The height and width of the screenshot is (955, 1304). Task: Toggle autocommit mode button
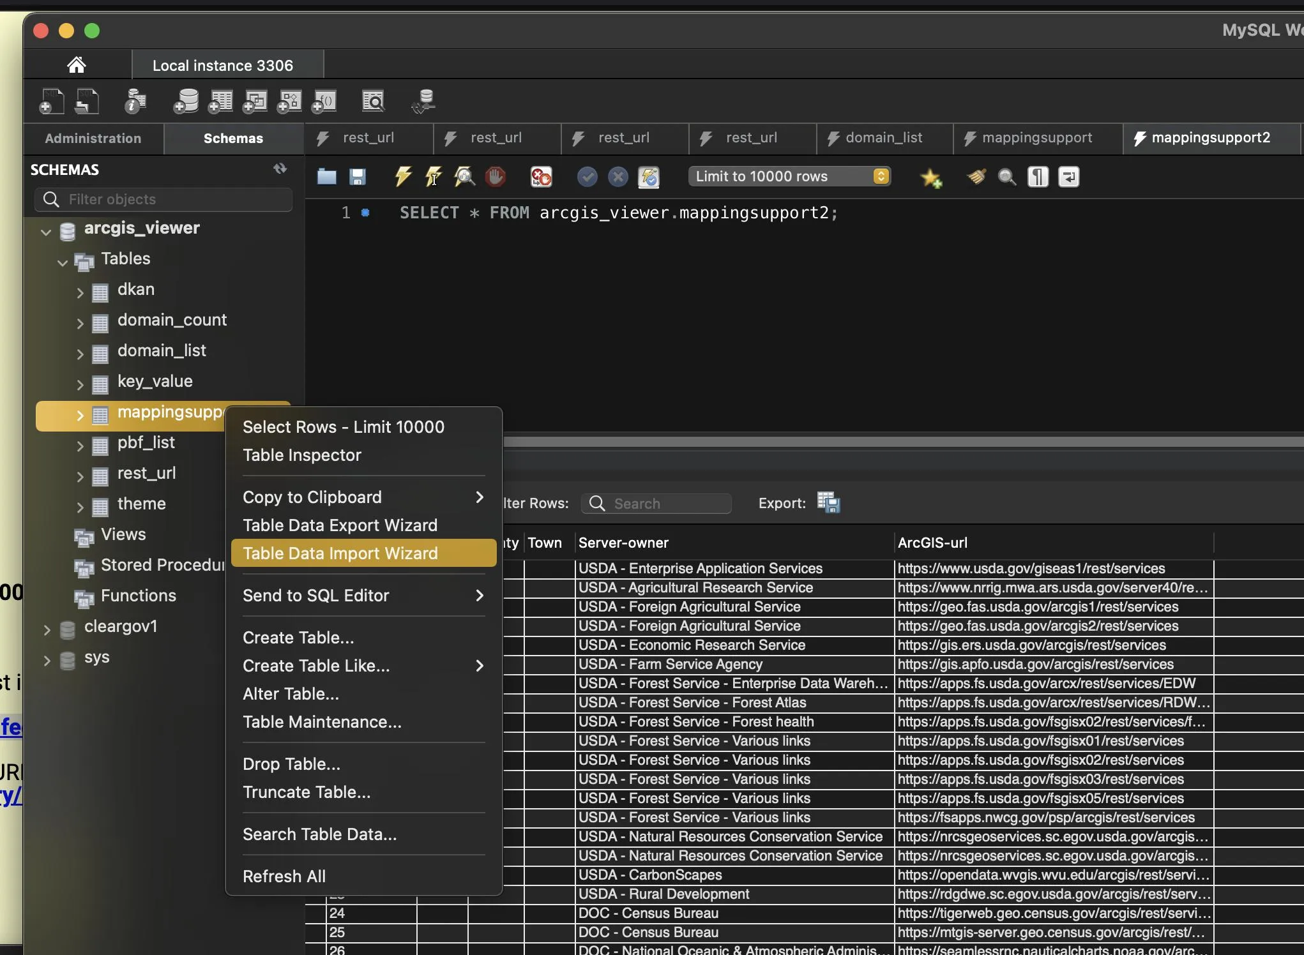(x=648, y=176)
